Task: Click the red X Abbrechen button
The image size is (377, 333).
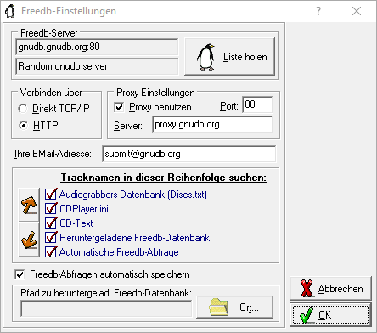Action: pyautogui.click(x=330, y=289)
